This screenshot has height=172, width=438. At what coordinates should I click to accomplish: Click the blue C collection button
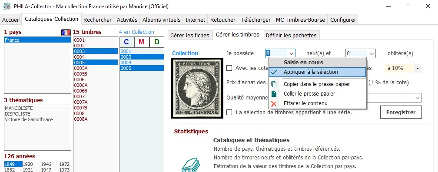click(126, 42)
